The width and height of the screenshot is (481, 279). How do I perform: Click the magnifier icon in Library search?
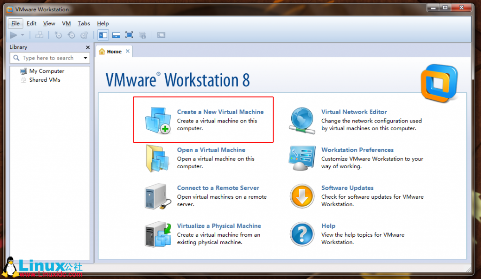click(16, 58)
